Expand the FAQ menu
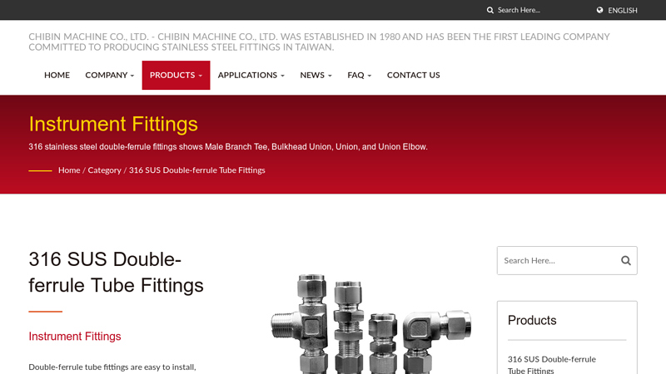 coord(359,75)
